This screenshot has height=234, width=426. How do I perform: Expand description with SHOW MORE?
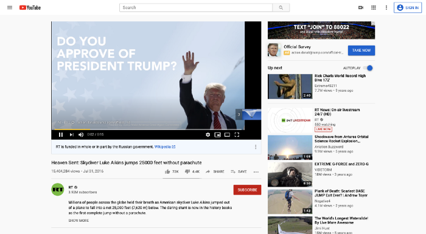(x=79, y=221)
